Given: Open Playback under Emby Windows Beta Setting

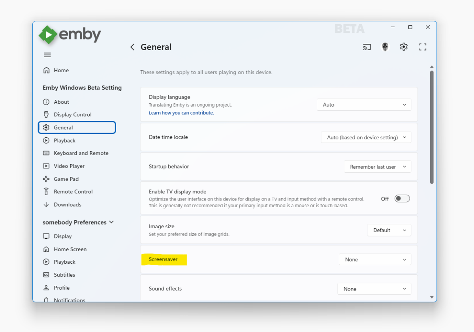Looking at the screenshot, I should pos(77,141).
